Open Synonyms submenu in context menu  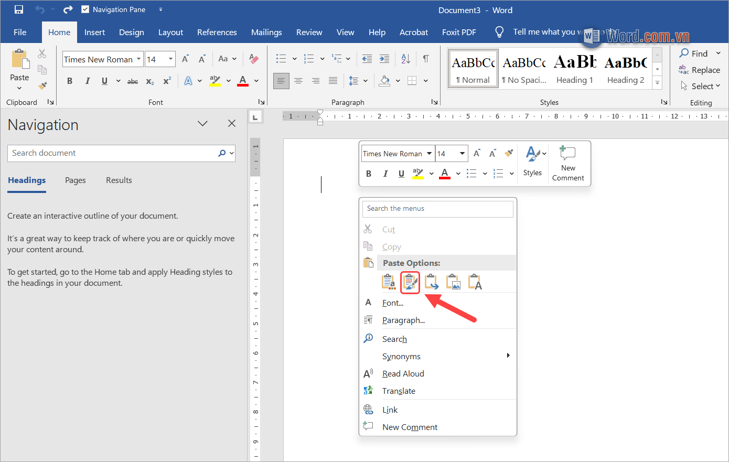coord(438,356)
